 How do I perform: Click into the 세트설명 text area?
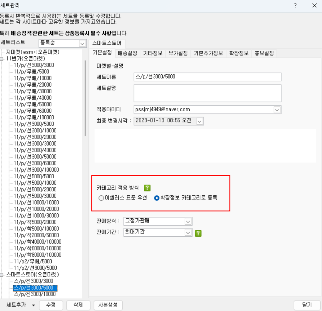pos(208,93)
